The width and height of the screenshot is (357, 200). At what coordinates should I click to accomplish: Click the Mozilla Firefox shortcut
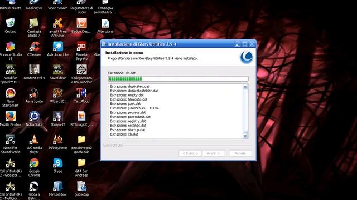click(x=10, y=116)
